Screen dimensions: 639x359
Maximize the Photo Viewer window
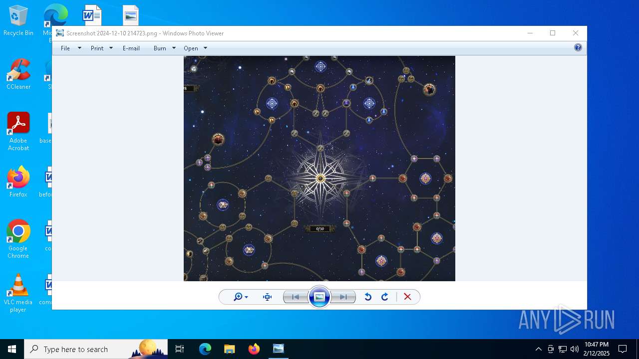(553, 33)
